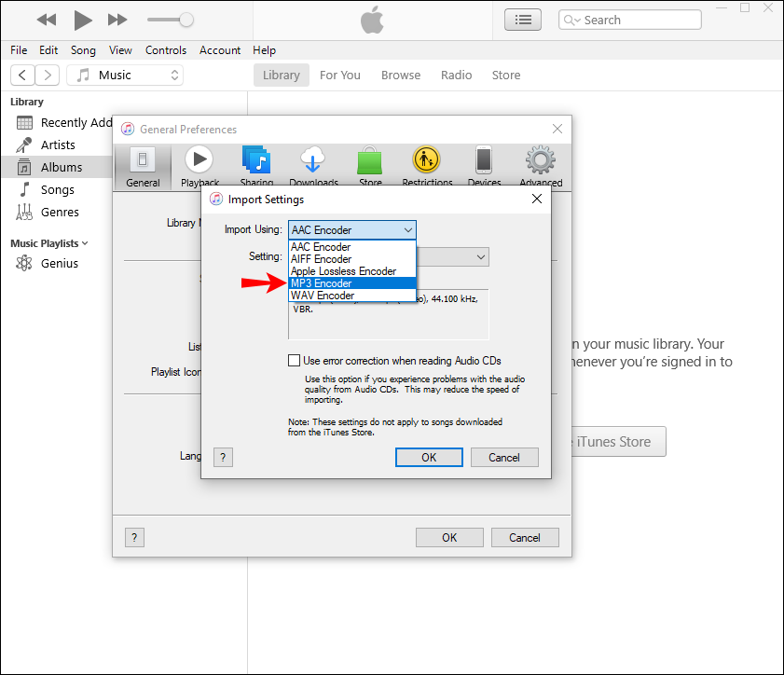
Task: Select Songs in the sidebar
Action: 58,190
